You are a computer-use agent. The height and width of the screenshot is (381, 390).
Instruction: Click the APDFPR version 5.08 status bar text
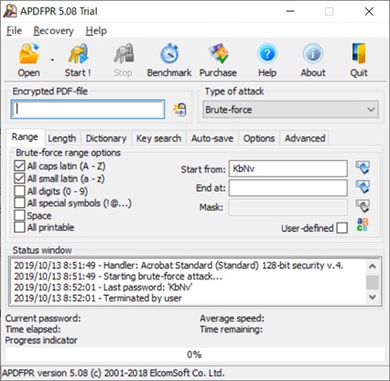click(x=114, y=373)
